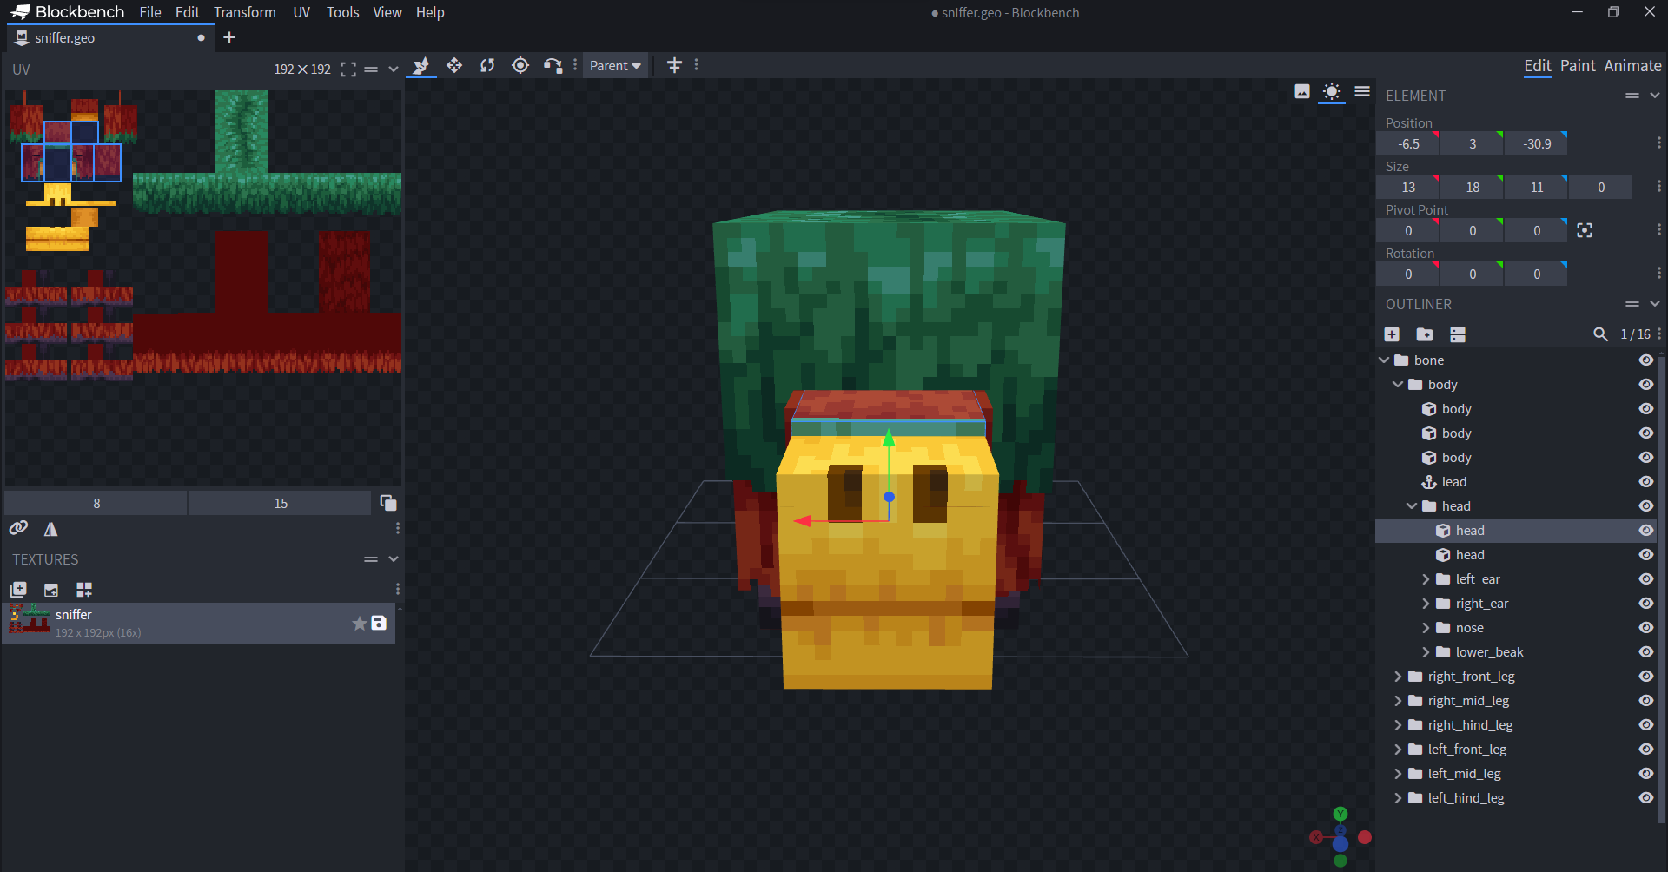This screenshot has height=872, width=1668.
Task: Toggle viewport shading sun icon
Action: tap(1331, 92)
